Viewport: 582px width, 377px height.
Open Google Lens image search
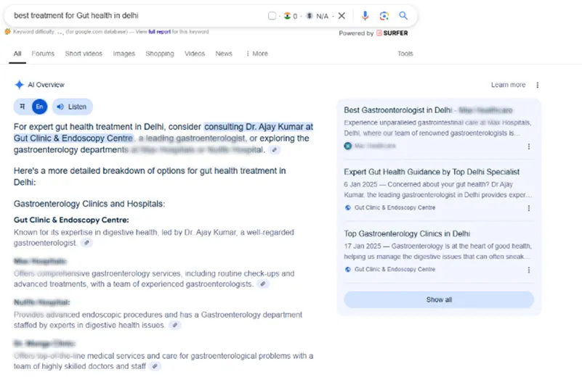pos(384,15)
